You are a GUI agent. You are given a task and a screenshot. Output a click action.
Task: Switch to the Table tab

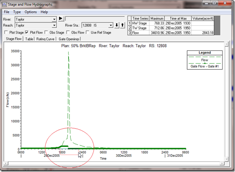[29, 39]
